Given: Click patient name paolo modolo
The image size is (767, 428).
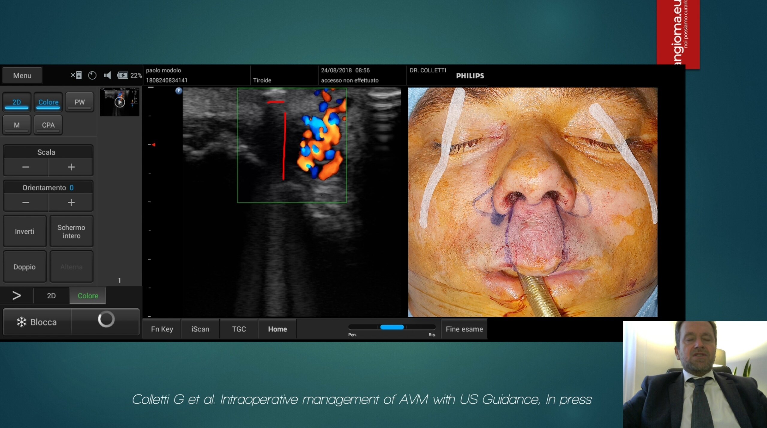Looking at the screenshot, I should tap(163, 70).
